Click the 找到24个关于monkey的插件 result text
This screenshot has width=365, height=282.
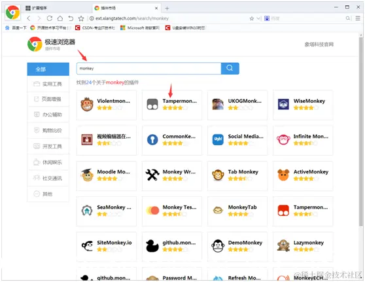point(107,82)
